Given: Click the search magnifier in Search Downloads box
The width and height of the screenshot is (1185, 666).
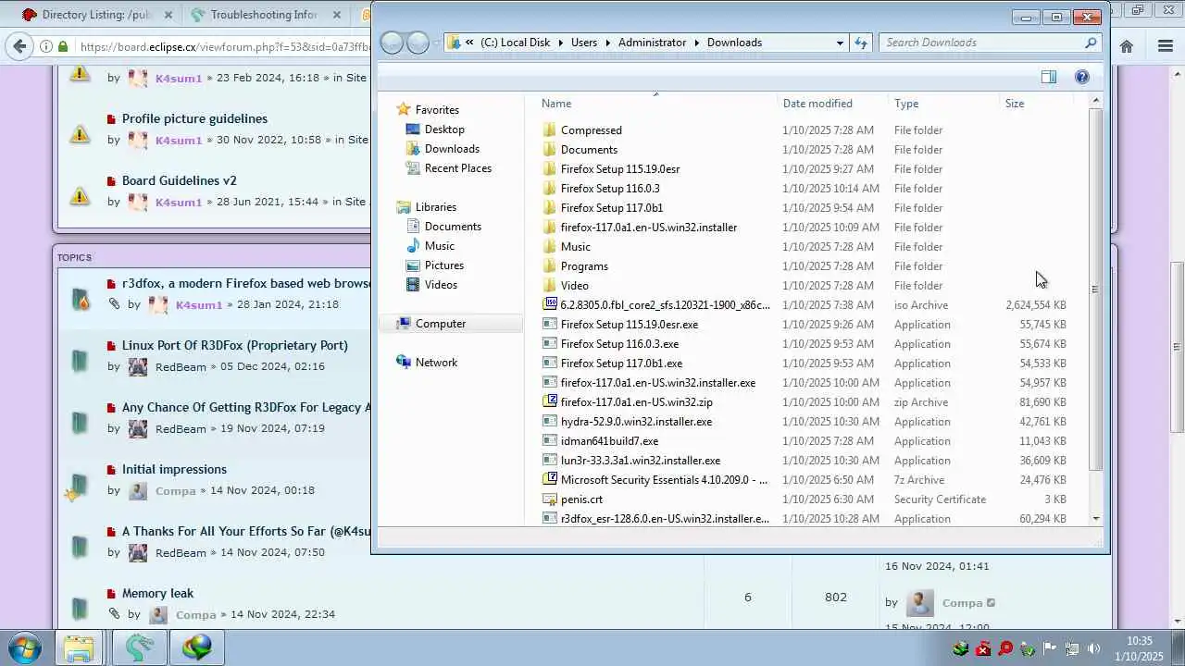Looking at the screenshot, I should [x=1091, y=43].
